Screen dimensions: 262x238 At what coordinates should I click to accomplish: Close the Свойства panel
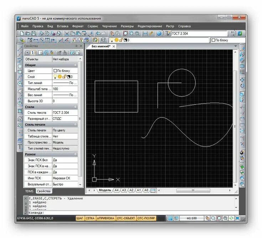point(81,46)
